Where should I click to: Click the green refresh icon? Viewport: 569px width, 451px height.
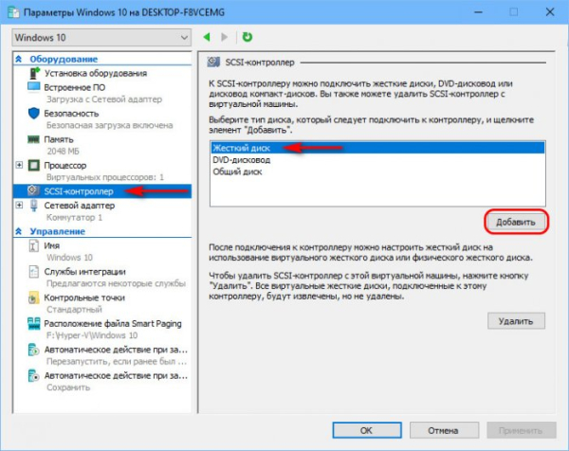[x=247, y=37]
